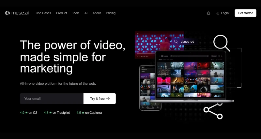Expand the Use Cases menu

(x=43, y=13)
